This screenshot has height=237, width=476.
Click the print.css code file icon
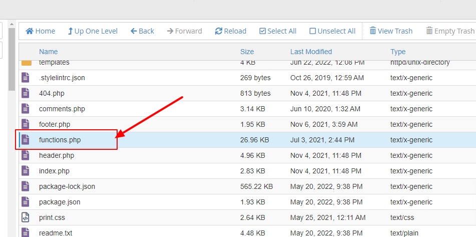click(26, 217)
